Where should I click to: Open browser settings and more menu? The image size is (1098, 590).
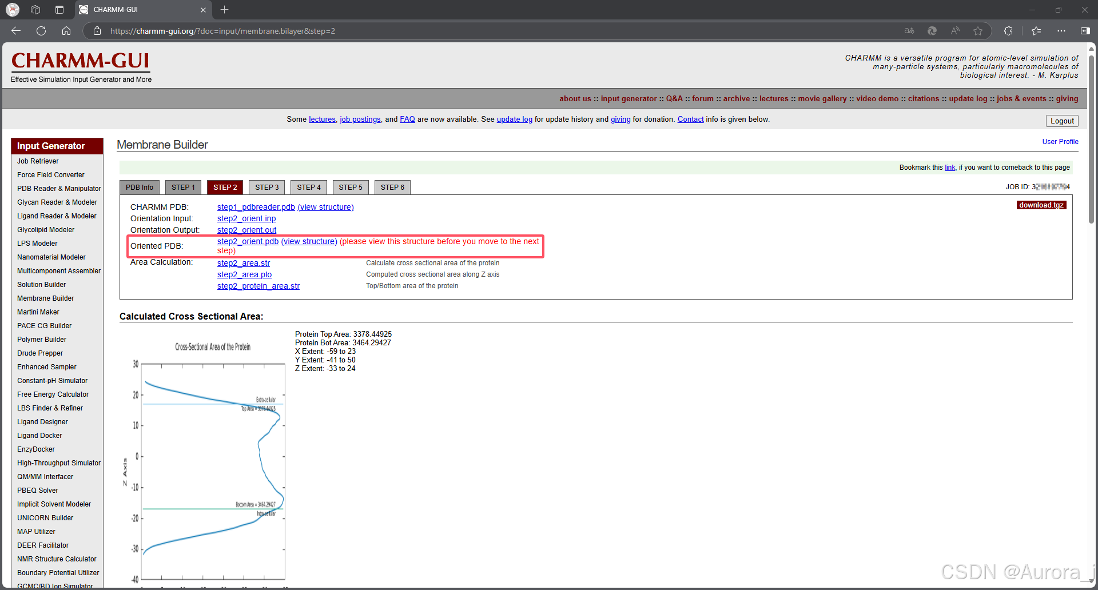[1061, 31]
